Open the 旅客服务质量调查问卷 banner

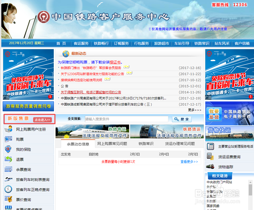(28, 106)
